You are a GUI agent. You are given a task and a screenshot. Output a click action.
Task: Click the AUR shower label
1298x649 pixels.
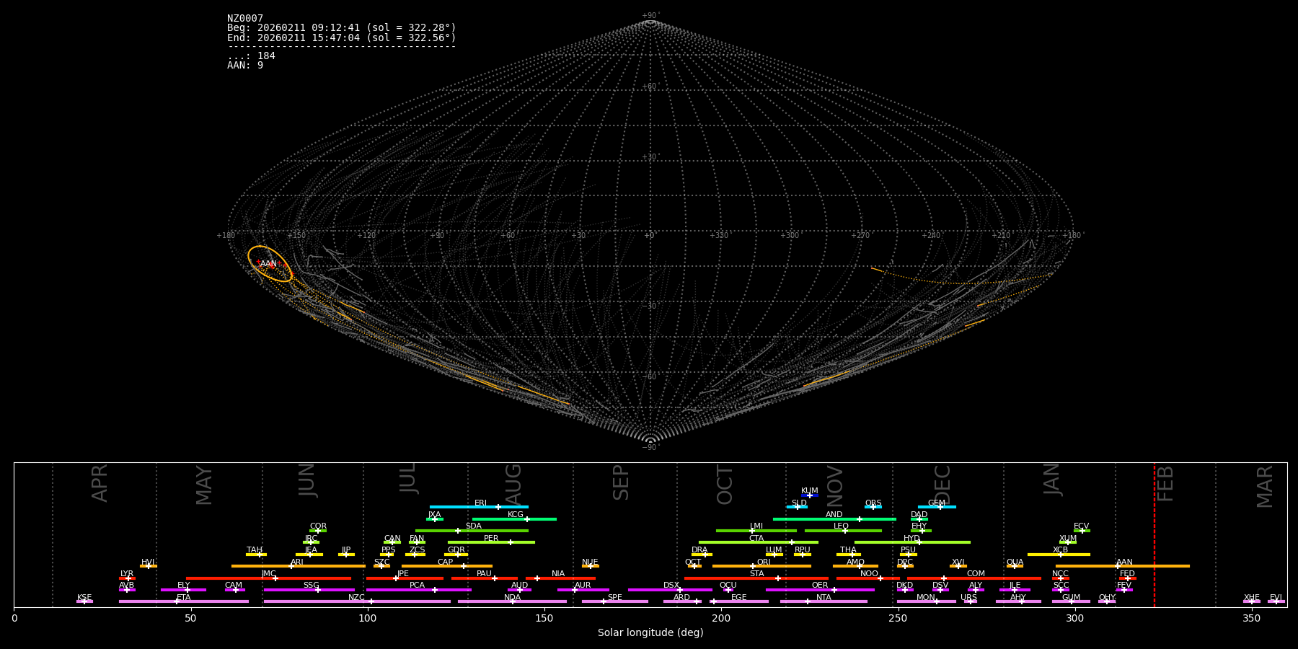[583, 586]
